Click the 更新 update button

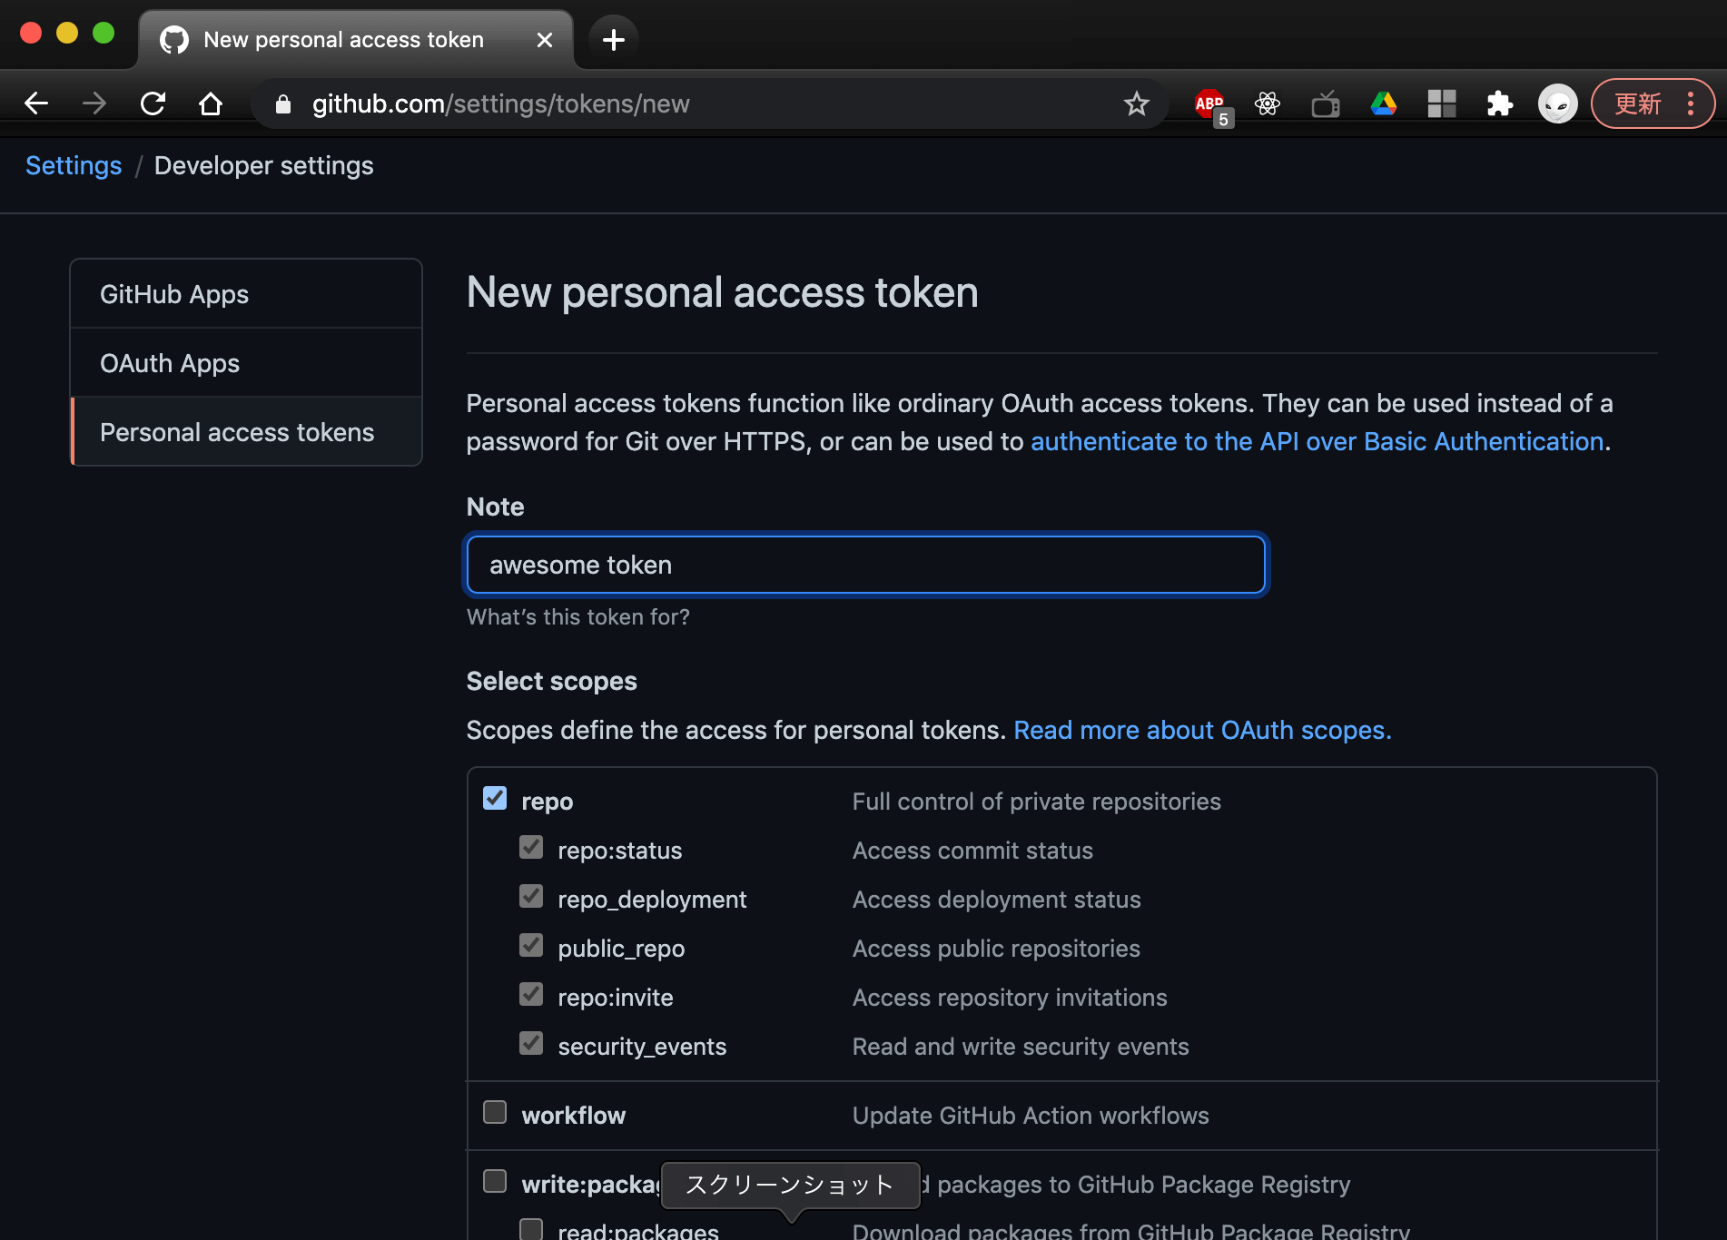click(1638, 103)
